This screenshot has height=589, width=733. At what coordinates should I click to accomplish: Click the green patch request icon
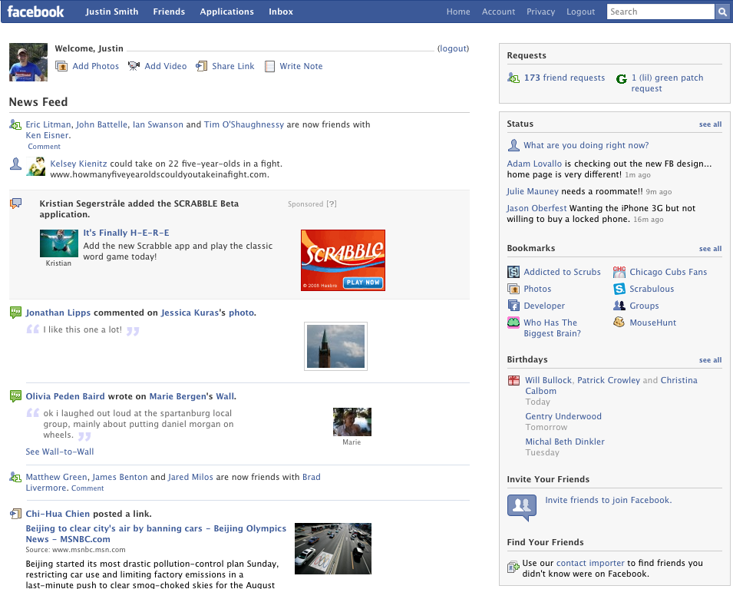(621, 79)
